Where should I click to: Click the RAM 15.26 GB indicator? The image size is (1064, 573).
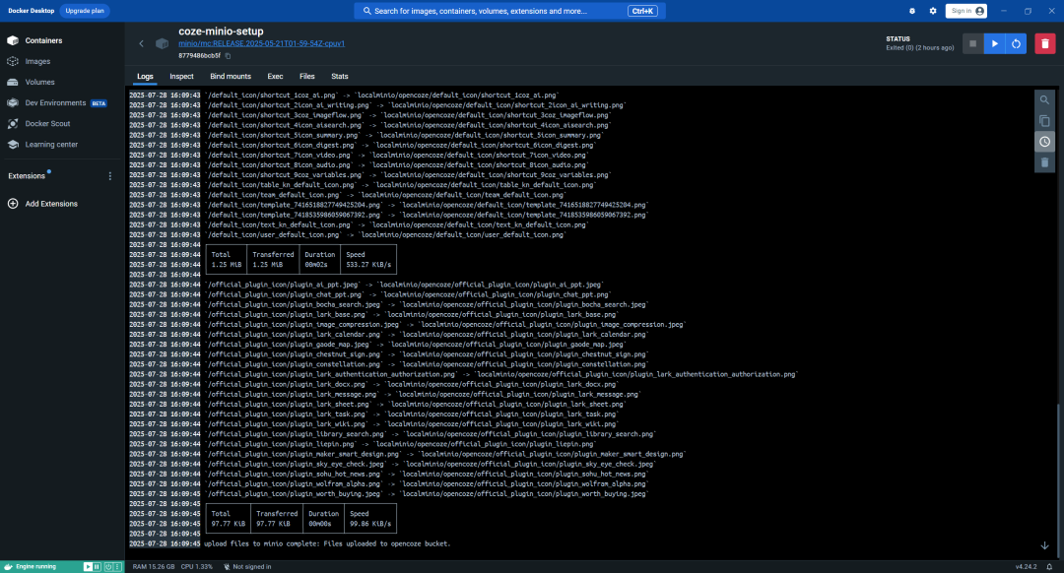pyautogui.click(x=154, y=567)
